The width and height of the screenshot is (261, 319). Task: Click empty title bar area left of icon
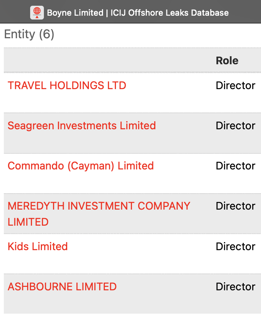click(15, 13)
